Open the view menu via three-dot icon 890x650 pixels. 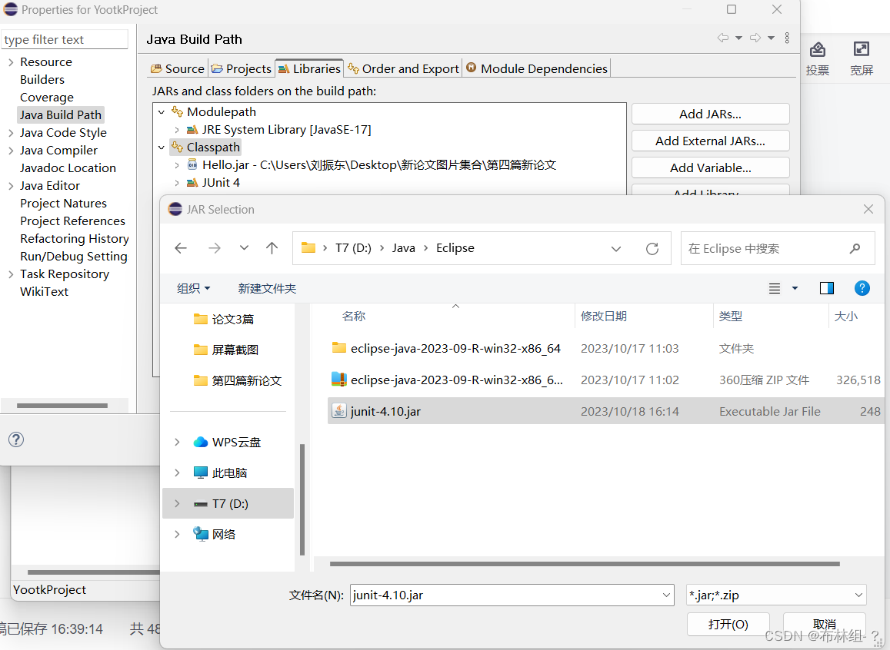pos(787,39)
